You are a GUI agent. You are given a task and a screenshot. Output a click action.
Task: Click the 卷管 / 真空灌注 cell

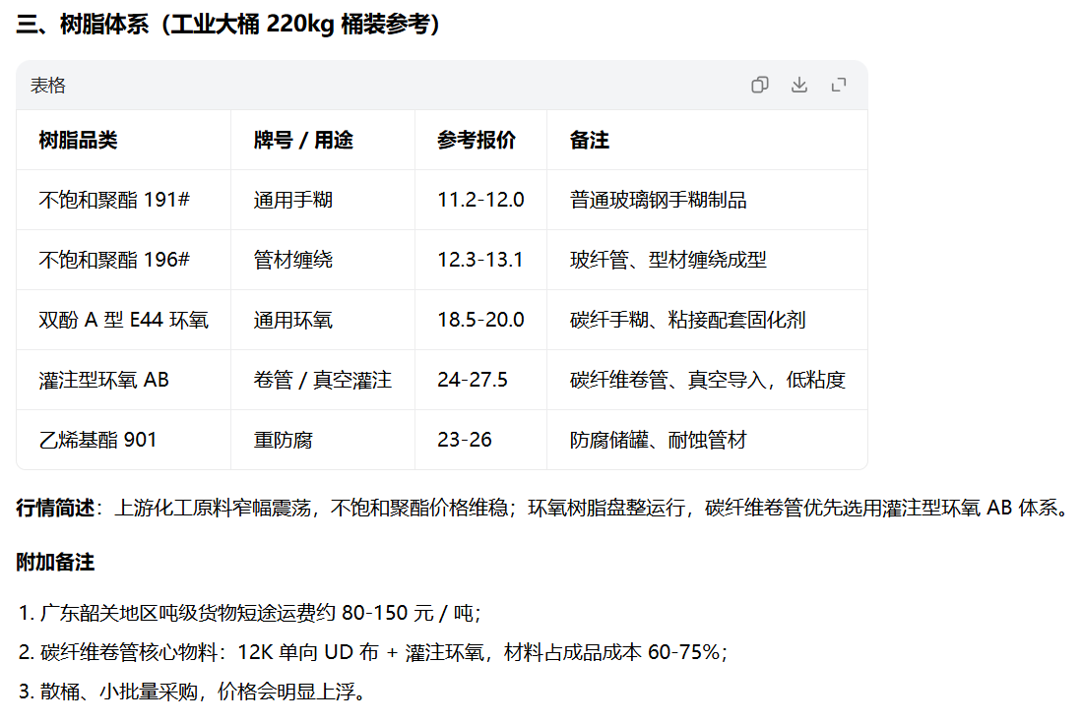click(x=322, y=380)
